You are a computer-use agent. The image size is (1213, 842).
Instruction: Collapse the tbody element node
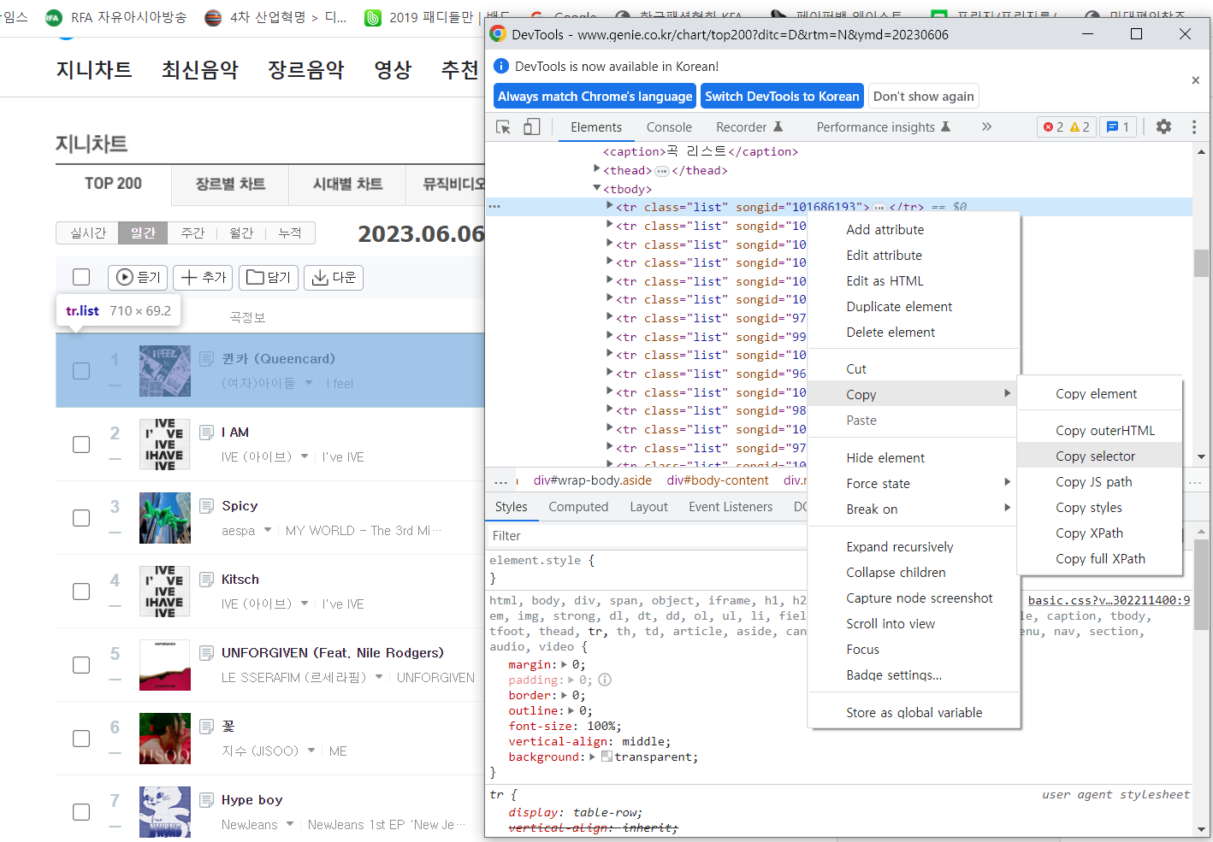pos(597,188)
